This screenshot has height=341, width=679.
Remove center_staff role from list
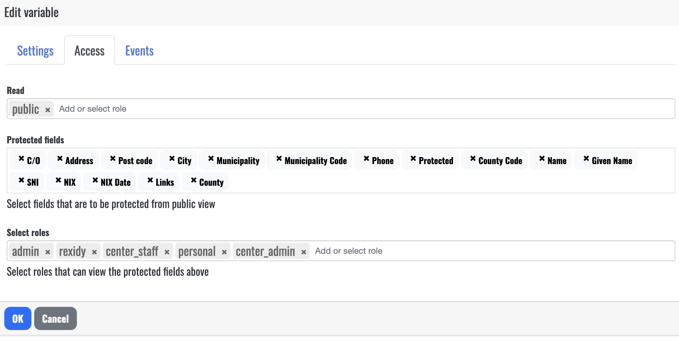167,252
